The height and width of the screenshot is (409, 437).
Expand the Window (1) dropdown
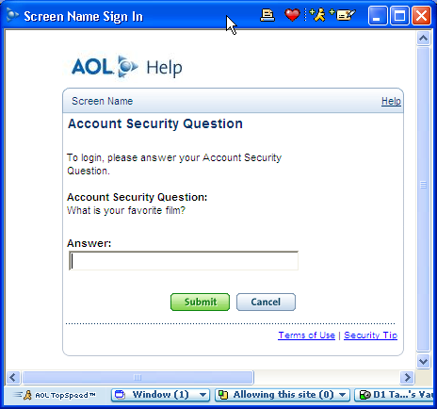point(203,395)
